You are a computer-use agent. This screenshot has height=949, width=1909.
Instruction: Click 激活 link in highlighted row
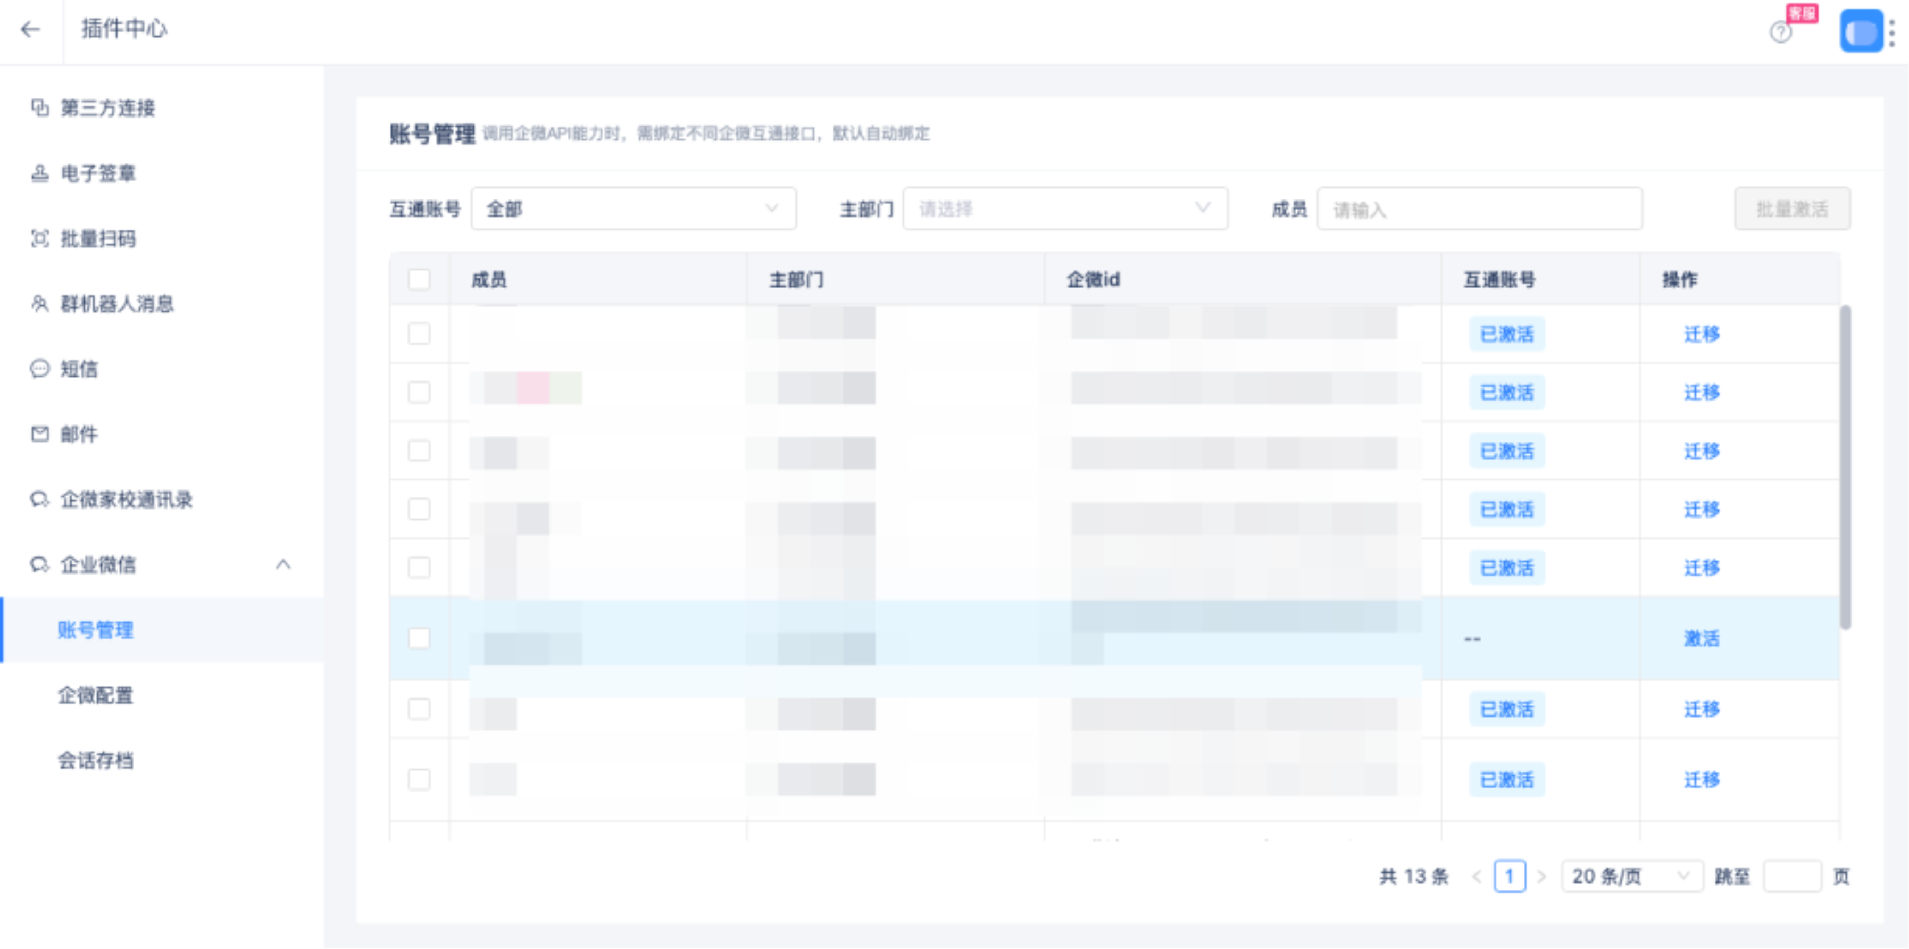pyautogui.click(x=1700, y=638)
